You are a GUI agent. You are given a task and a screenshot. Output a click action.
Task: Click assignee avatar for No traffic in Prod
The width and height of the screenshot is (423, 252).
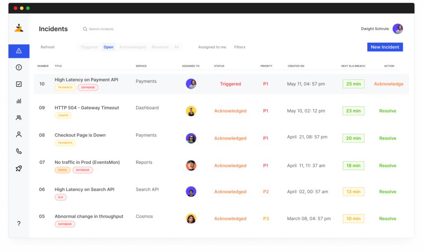click(x=191, y=166)
